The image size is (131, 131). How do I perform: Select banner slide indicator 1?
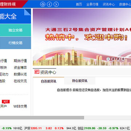(108, 59)
